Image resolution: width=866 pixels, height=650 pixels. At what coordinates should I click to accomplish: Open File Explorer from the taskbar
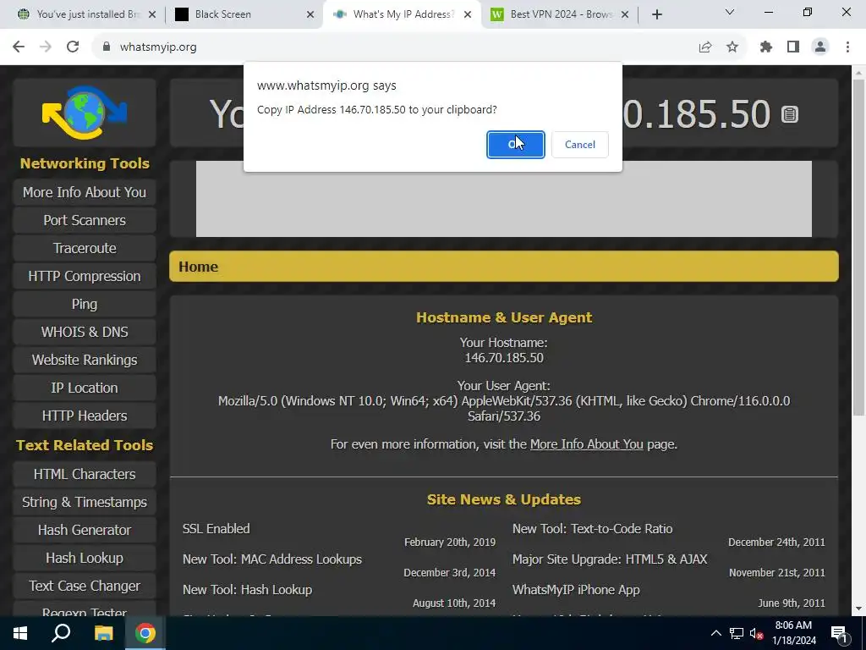click(103, 633)
